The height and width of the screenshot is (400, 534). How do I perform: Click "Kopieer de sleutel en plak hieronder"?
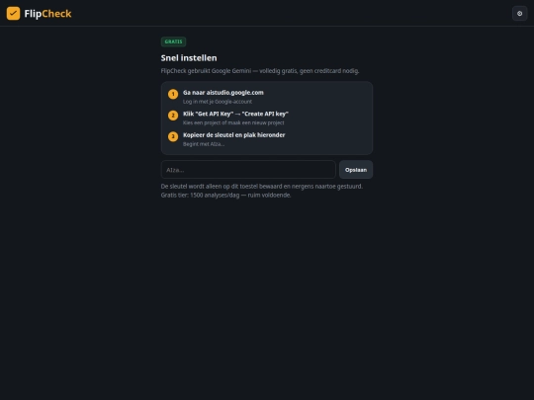(234, 135)
